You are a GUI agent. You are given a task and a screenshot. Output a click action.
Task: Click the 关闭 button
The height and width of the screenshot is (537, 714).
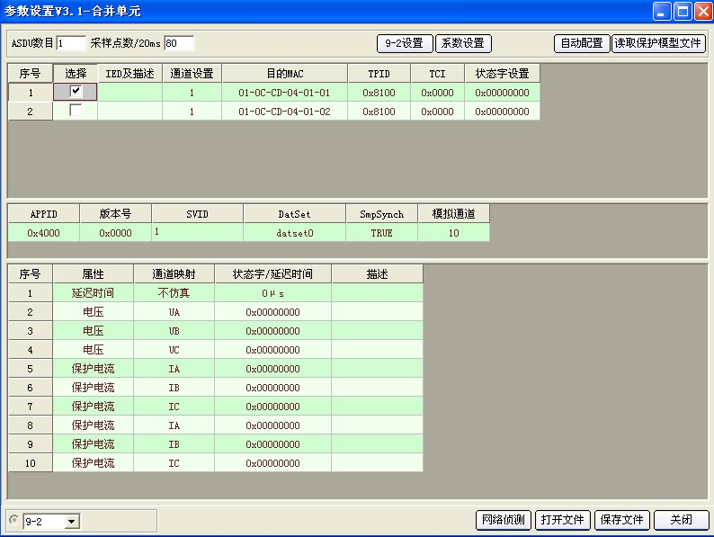[681, 520]
